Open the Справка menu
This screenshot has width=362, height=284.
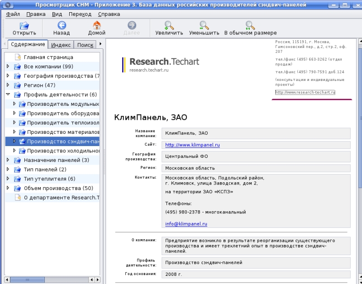(109, 14)
